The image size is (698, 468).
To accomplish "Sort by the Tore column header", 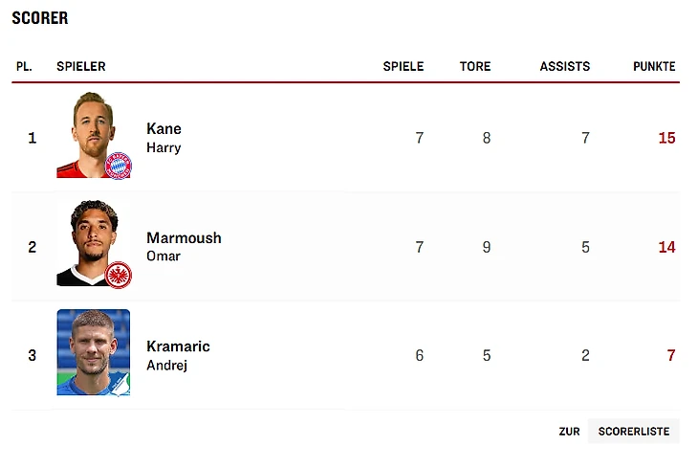I will pyautogui.click(x=474, y=67).
